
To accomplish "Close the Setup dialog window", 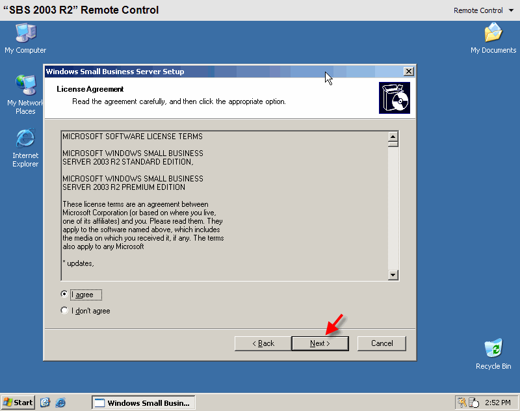I will coord(409,72).
